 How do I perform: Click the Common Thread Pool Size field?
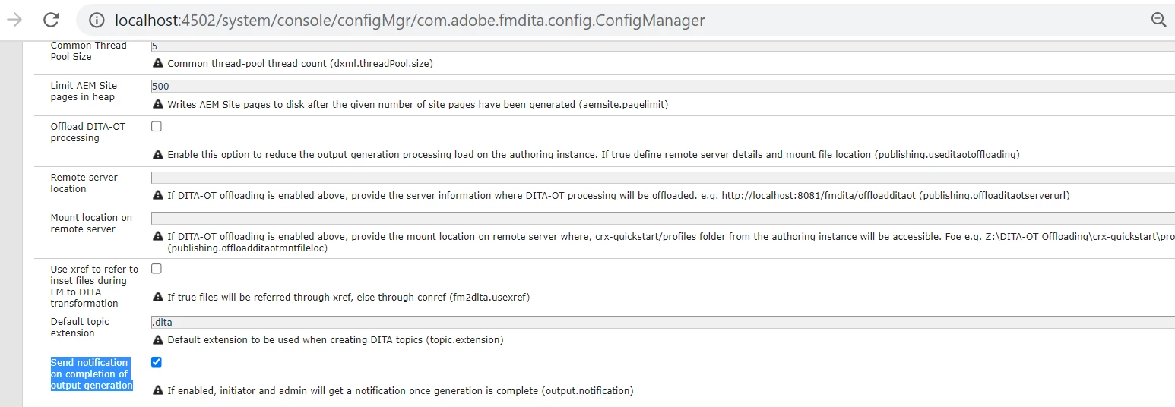click(x=661, y=46)
